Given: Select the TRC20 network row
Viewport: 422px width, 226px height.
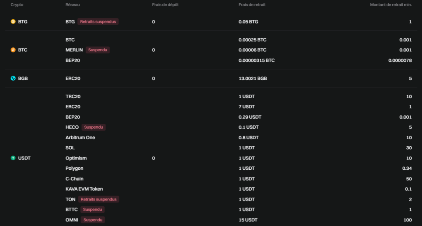Looking at the screenshot, I should (x=73, y=97).
